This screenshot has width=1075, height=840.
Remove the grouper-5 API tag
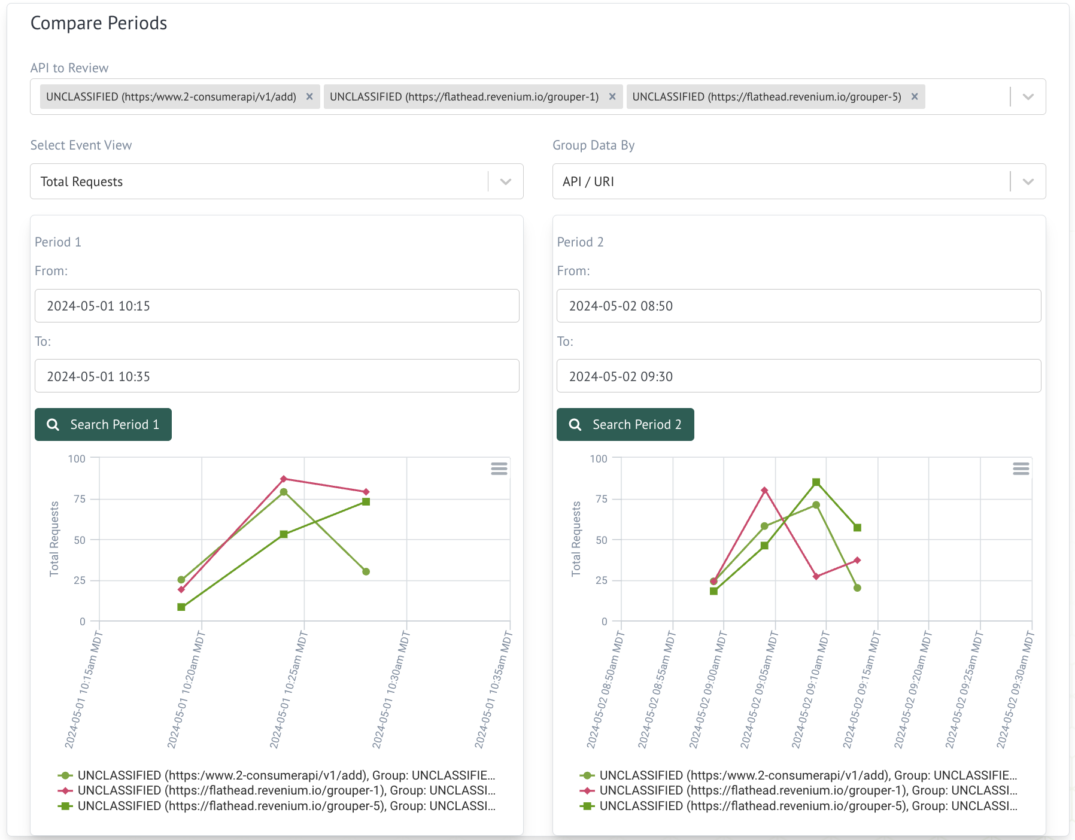pyautogui.click(x=915, y=97)
